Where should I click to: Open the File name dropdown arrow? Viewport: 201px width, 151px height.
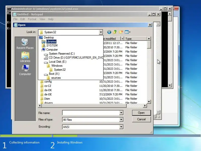(x=121, y=113)
